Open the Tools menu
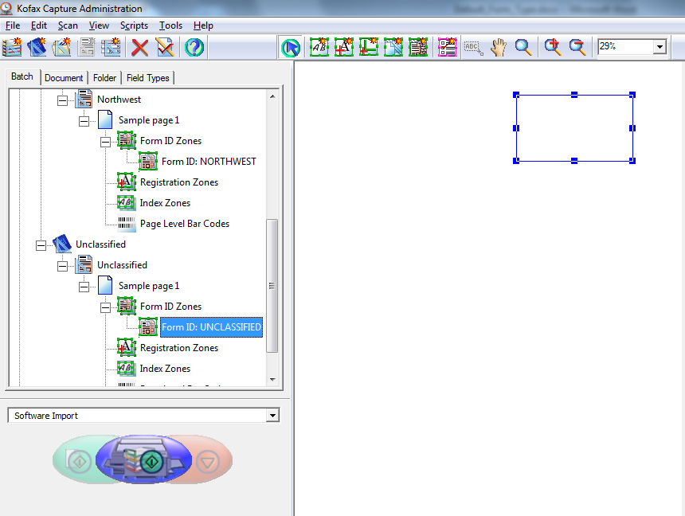Viewport: 685px width, 516px height. 170,25
